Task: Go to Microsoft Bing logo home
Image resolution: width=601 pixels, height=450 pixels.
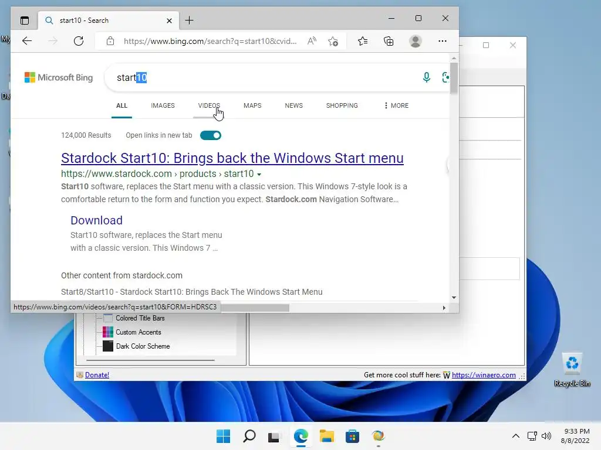Action: click(x=59, y=77)
